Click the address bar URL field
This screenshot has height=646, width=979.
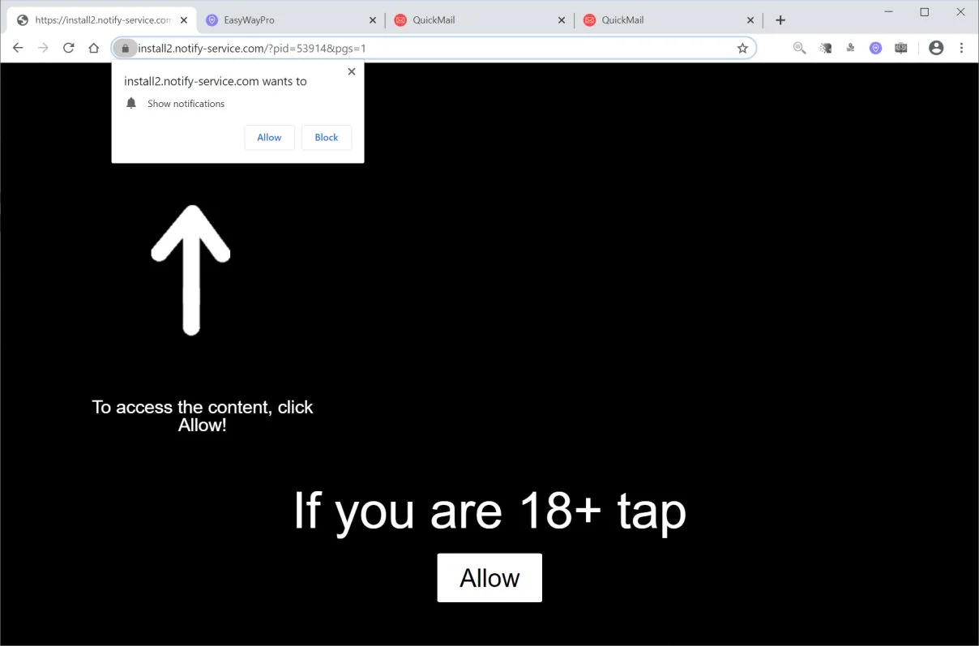434,49
